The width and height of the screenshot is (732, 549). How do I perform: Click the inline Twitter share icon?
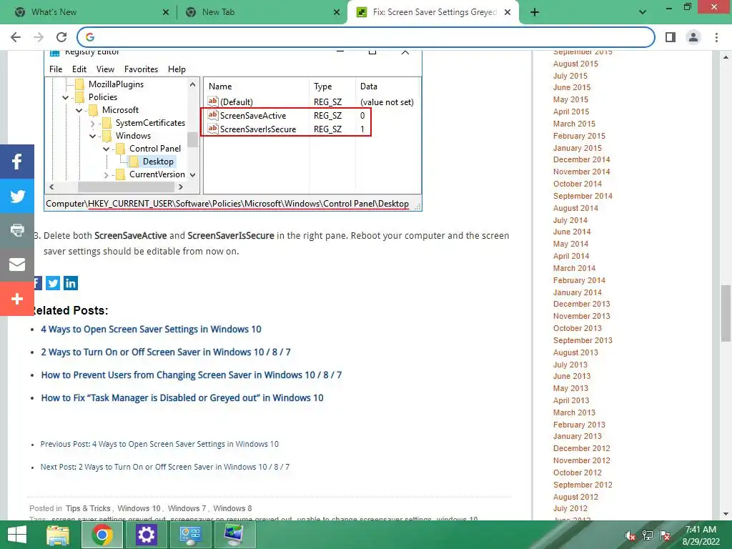(x=53, y=283)
